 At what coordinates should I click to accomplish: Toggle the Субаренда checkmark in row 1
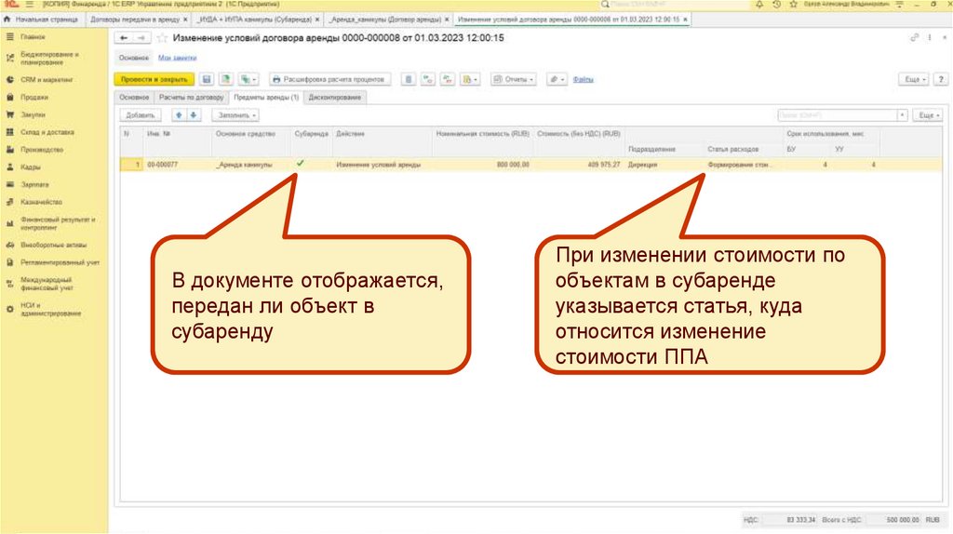coord(301,164)
